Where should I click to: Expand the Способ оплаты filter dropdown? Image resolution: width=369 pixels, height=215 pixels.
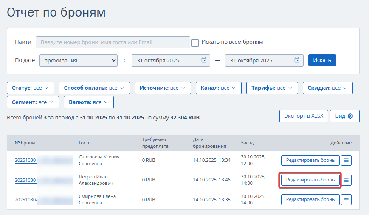point(94,88)
